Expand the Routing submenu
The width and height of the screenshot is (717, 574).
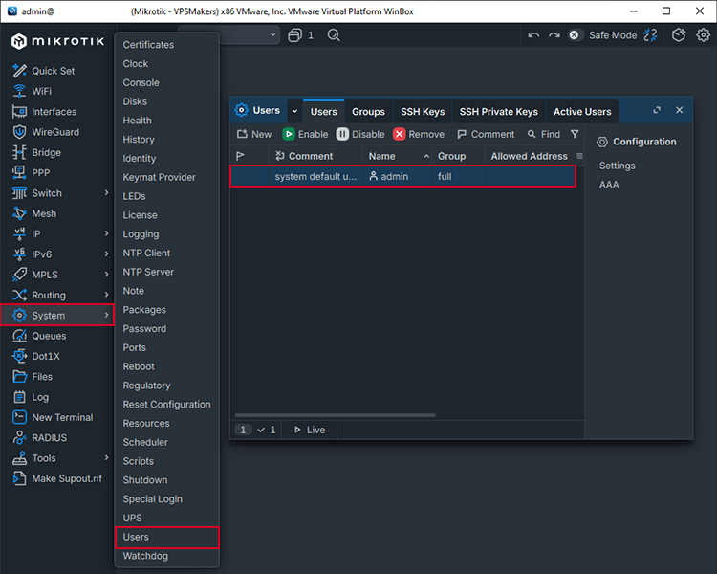[106, 295]
